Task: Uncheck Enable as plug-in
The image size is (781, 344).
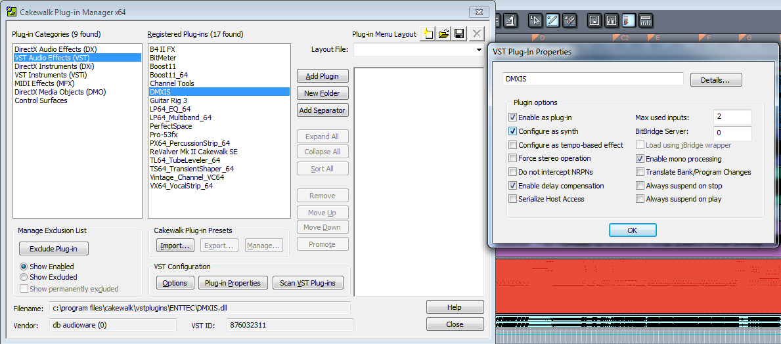Action: coord(512,118)
